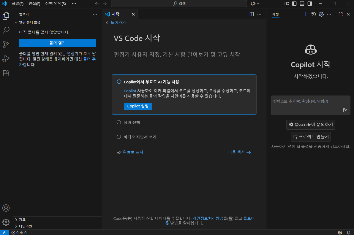Start a new chat with plus icon
354x235 pixels.
(x=306, y=14)
